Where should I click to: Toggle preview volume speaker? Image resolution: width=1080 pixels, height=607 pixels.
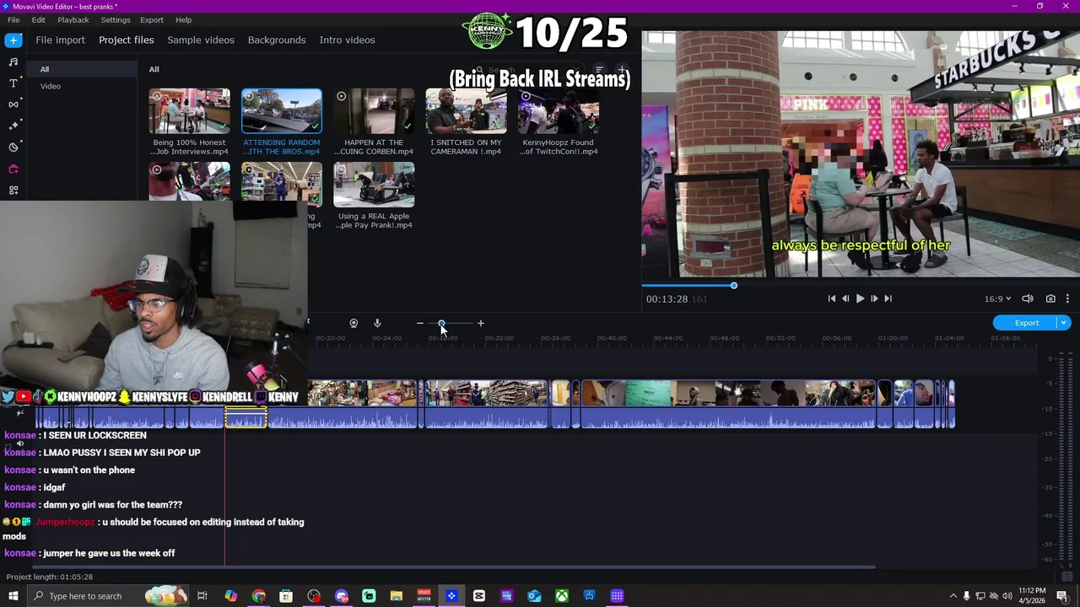[x=1028, y=298]
